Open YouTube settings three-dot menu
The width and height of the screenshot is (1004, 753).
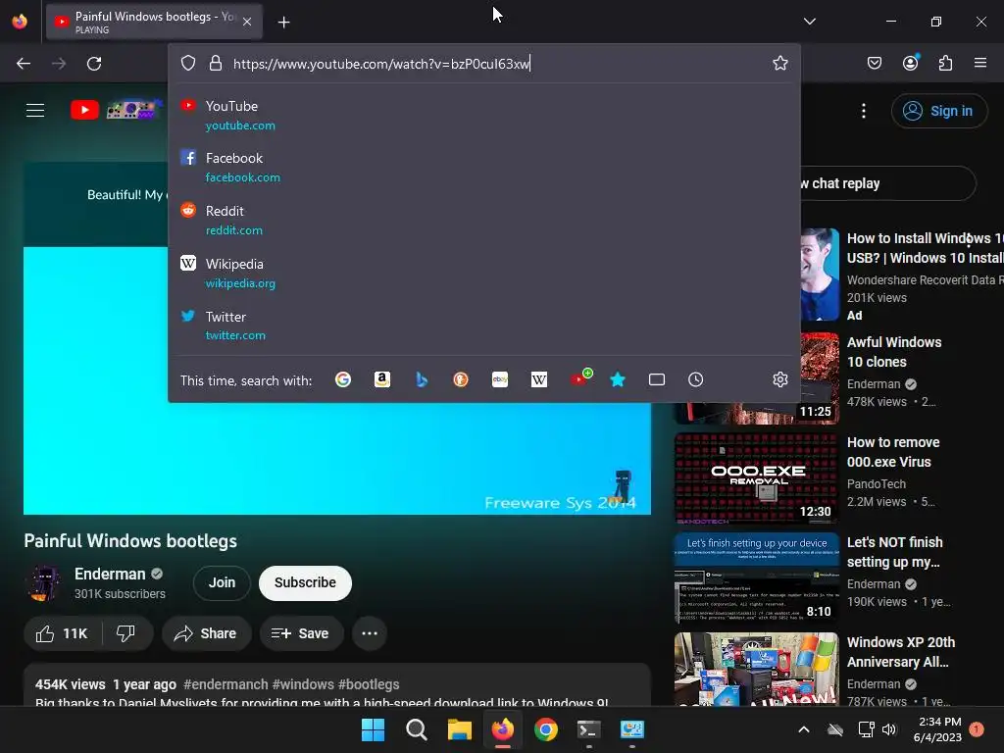click(863, 111)
